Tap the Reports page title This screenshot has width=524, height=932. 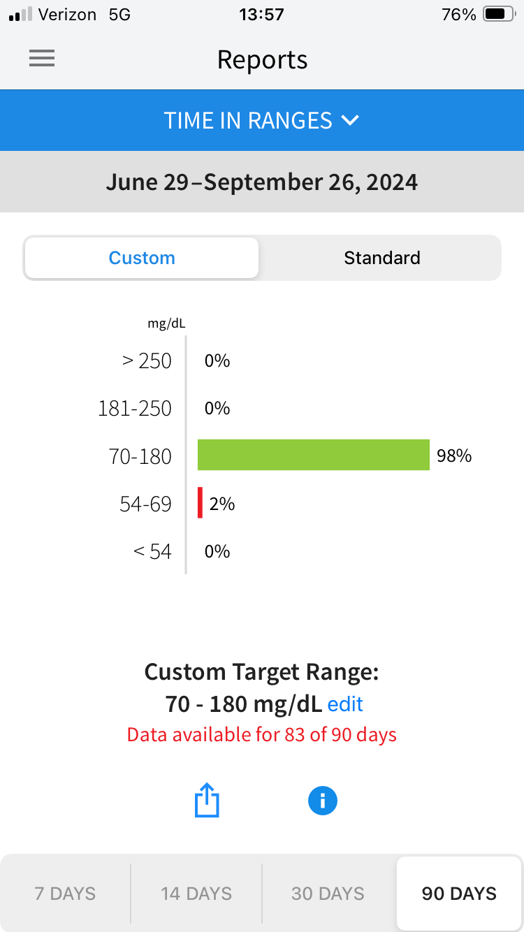coord(262,59)
